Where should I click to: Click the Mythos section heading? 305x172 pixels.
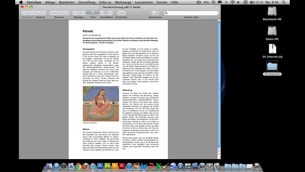[86, 129]
